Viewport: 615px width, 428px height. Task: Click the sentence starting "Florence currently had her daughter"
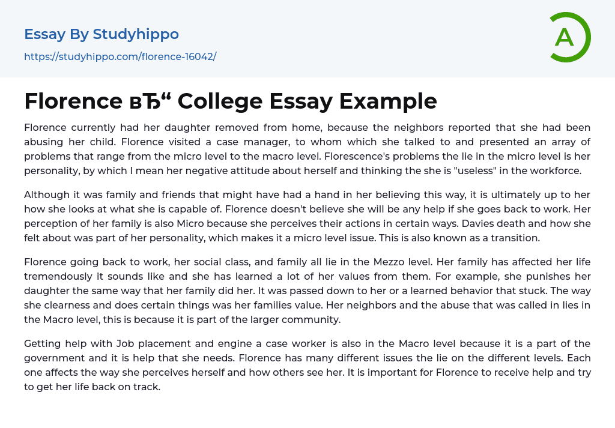(x=180, y=127)
